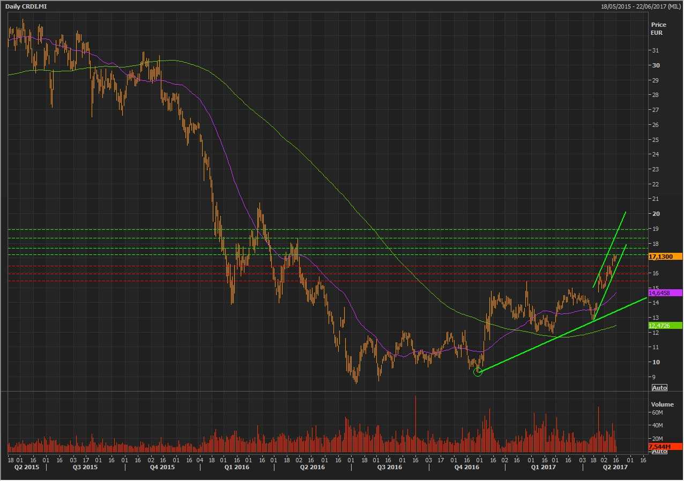Toggle the Auto button under volume axis
684x481 pixels.
659,452
